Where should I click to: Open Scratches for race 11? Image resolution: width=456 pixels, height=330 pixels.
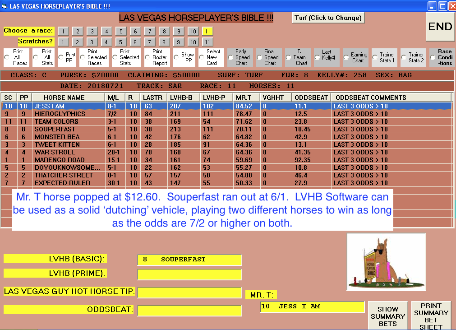coord(207,42)
